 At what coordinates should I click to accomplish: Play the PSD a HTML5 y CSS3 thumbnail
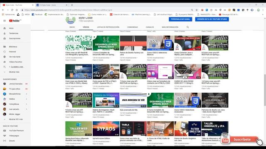point(106,72)
